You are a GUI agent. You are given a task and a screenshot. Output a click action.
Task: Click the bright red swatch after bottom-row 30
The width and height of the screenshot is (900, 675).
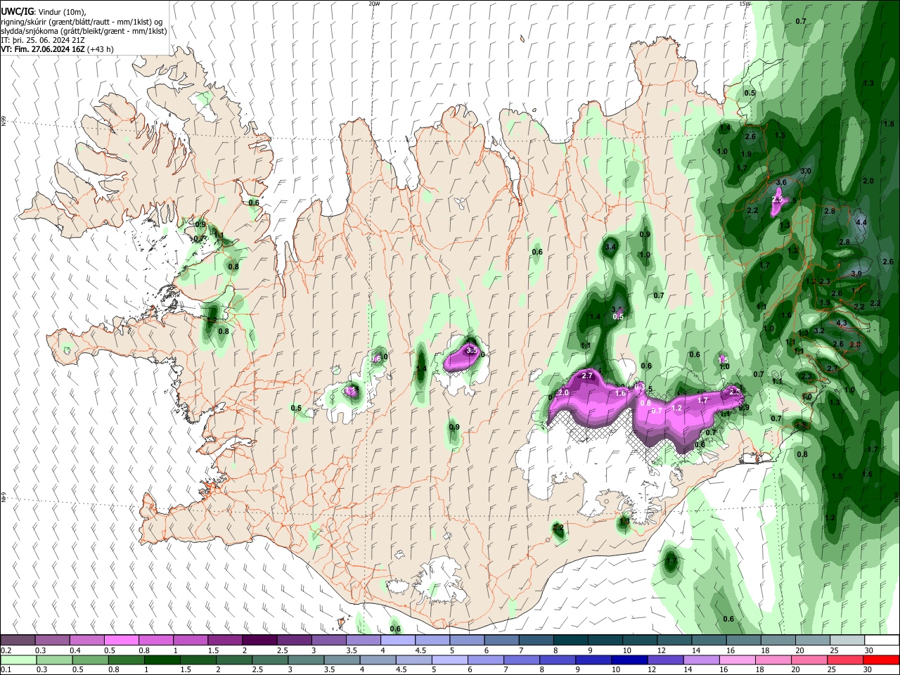882,660
